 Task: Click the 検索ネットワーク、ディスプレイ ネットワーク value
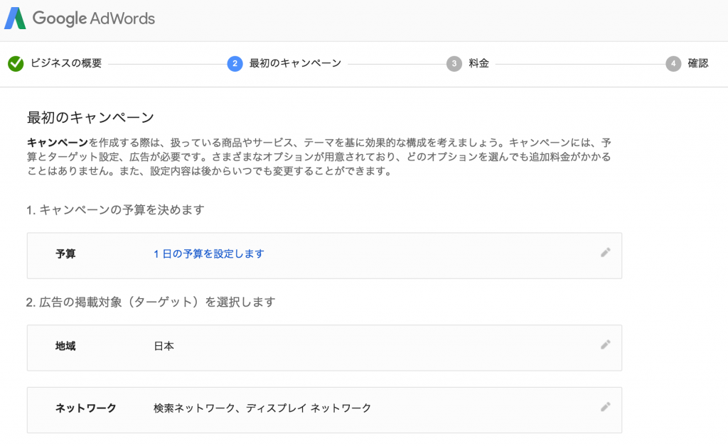point(262,408)
